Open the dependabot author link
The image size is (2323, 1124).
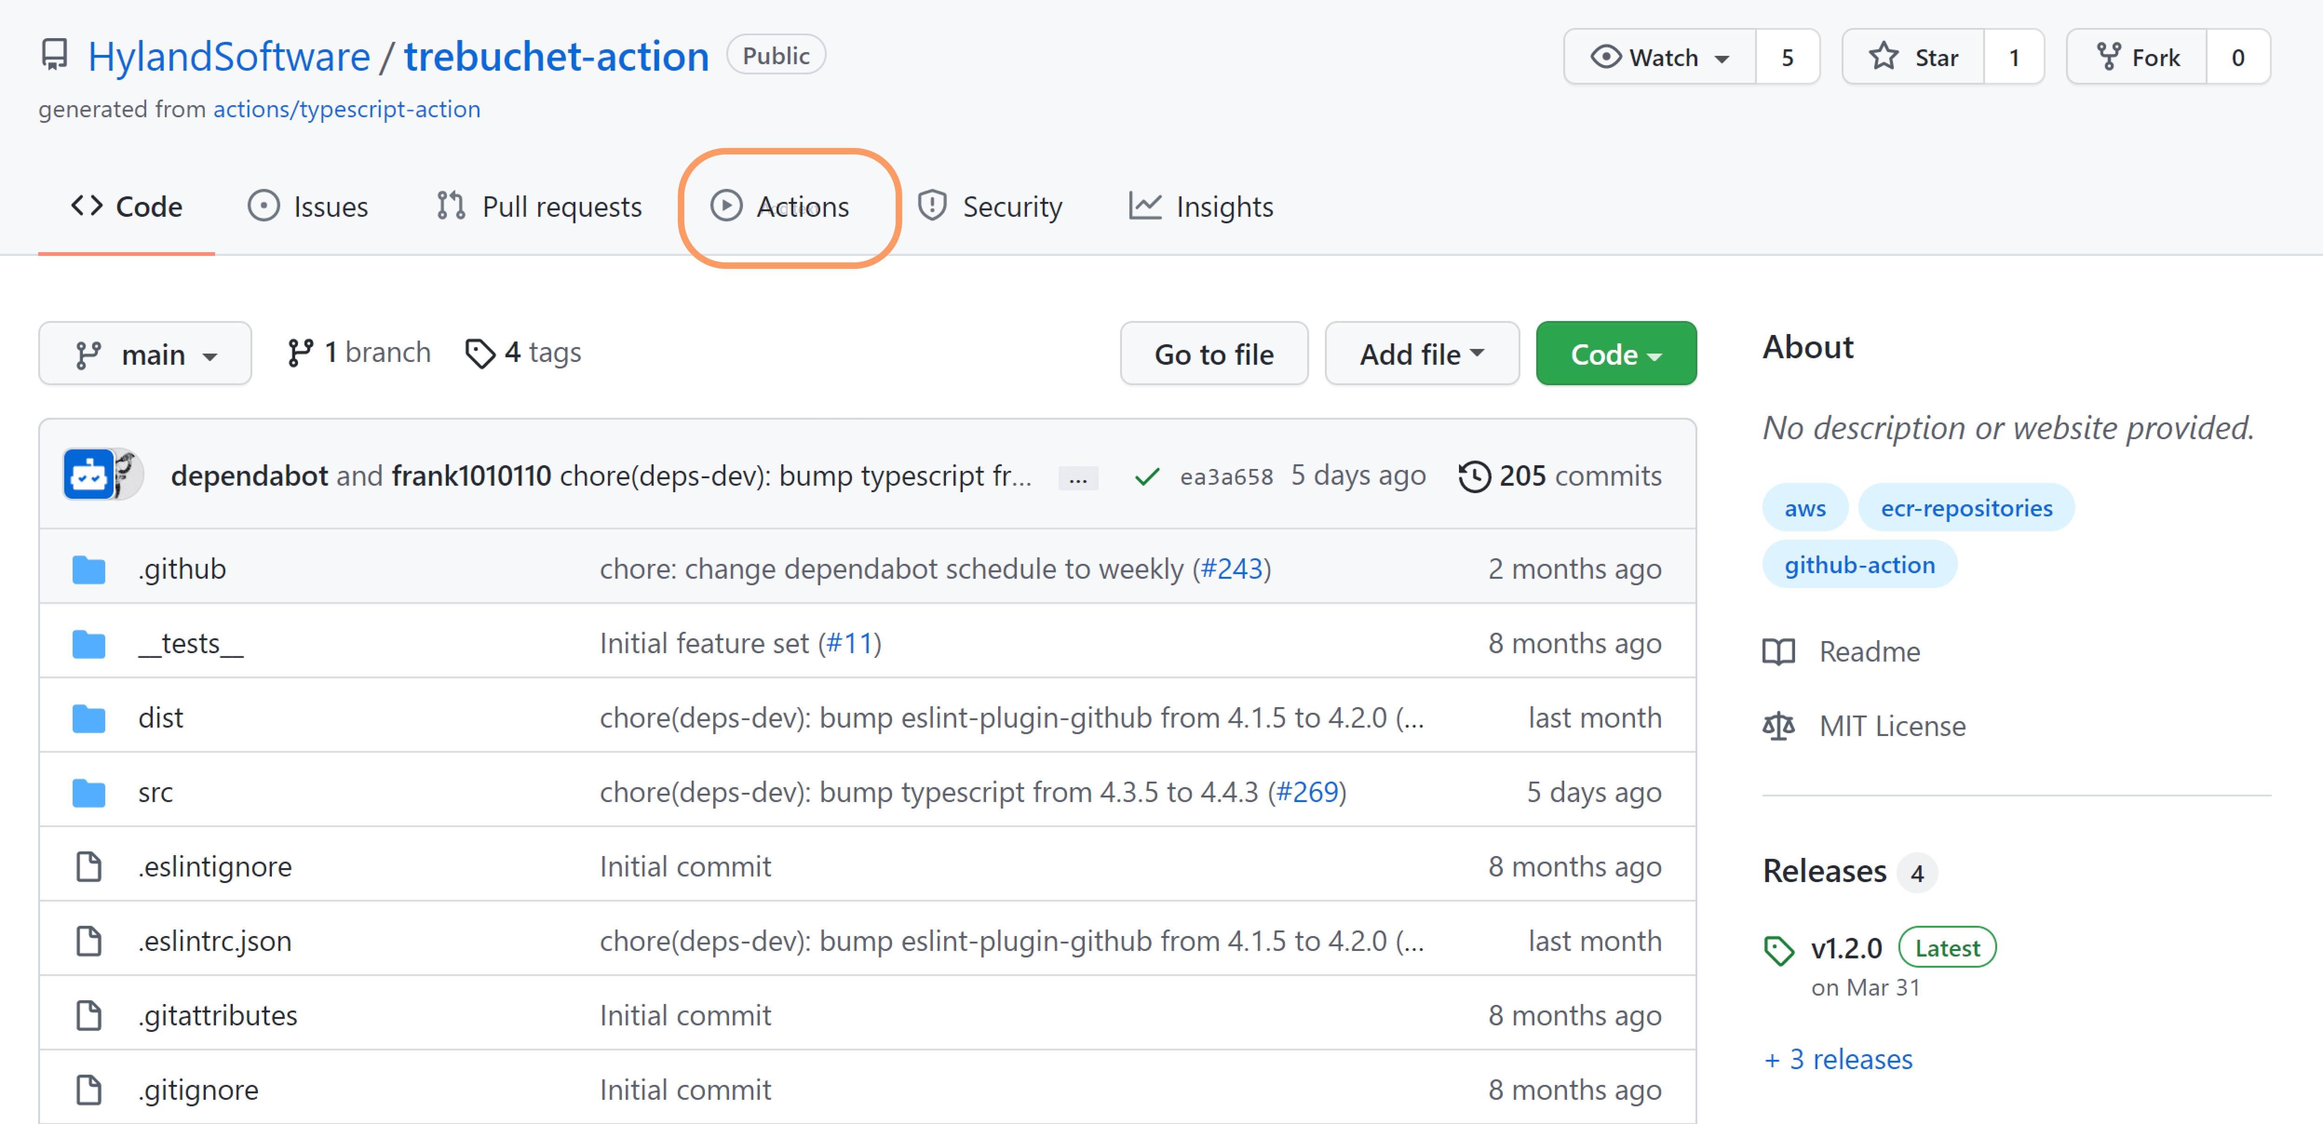tap(250, 476)
